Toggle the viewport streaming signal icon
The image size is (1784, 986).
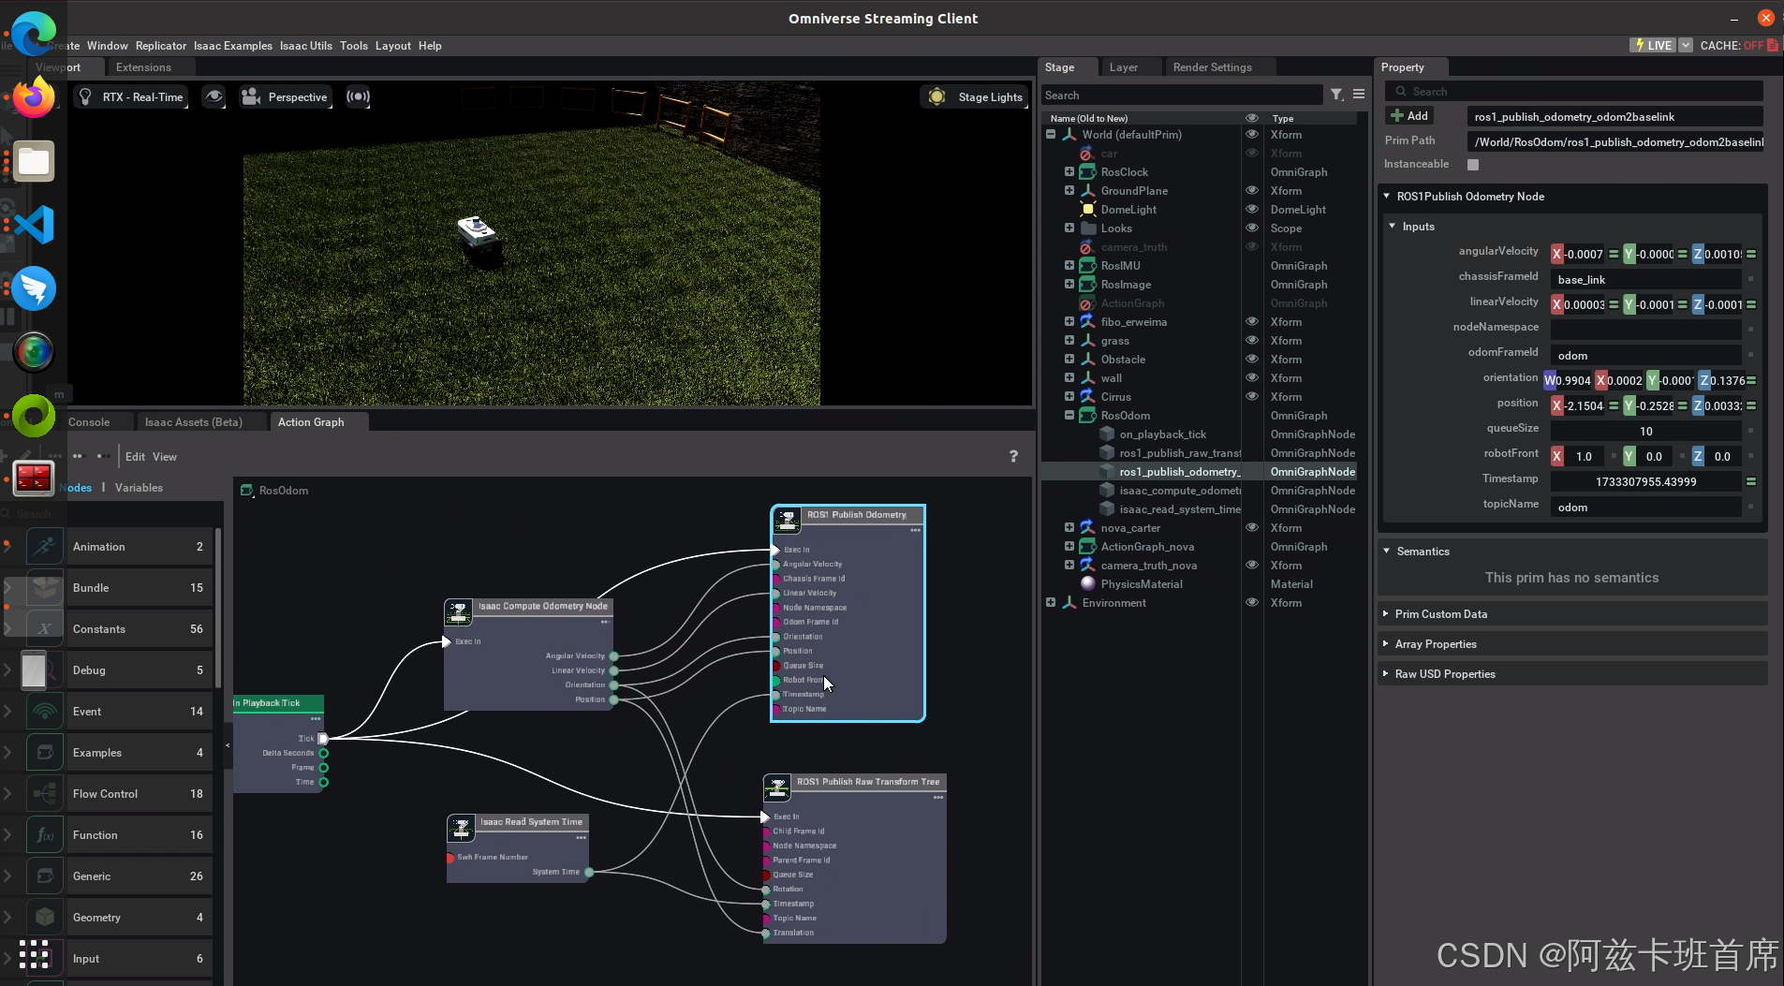pyautogui.click(x=358, y=96)
